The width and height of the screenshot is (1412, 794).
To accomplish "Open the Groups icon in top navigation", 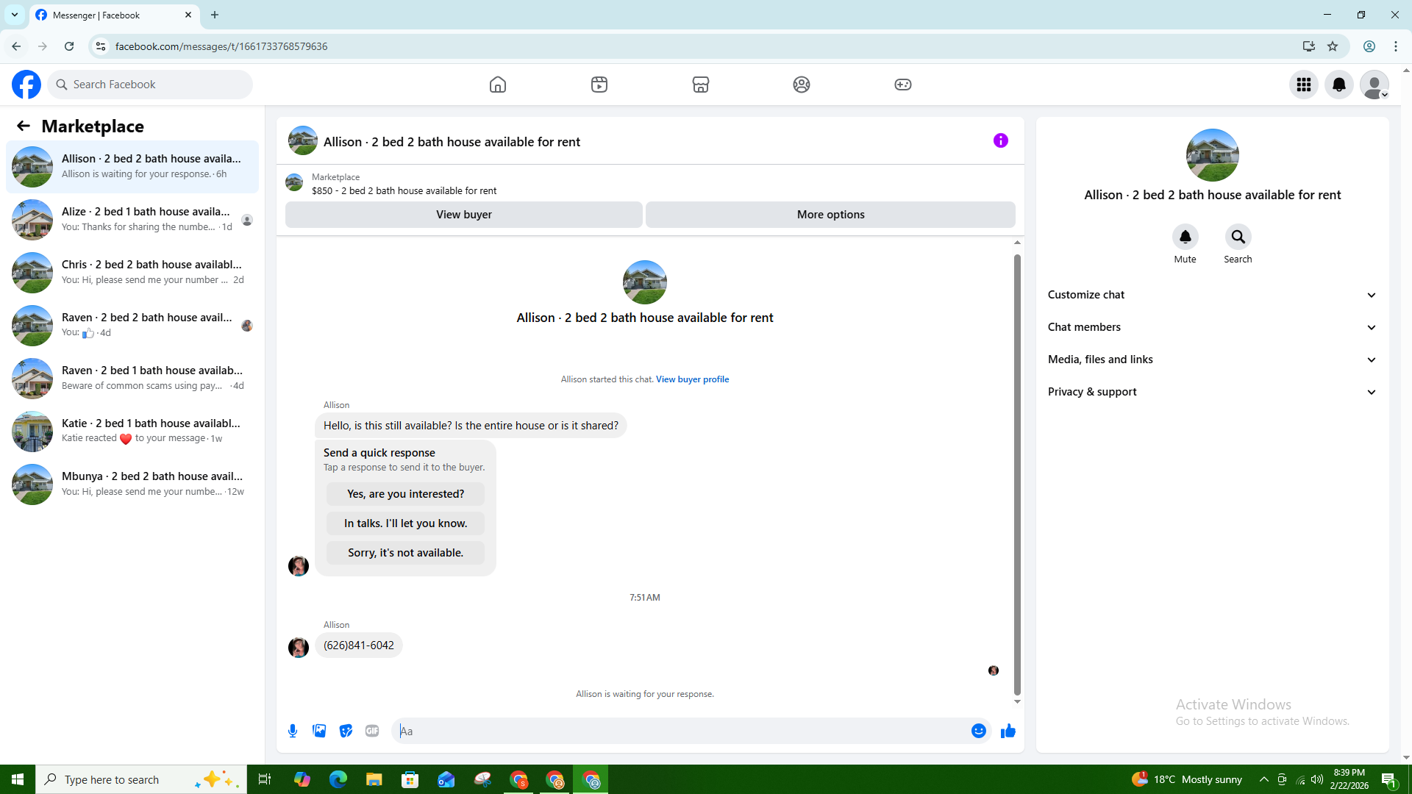I will tap(802, 85).
